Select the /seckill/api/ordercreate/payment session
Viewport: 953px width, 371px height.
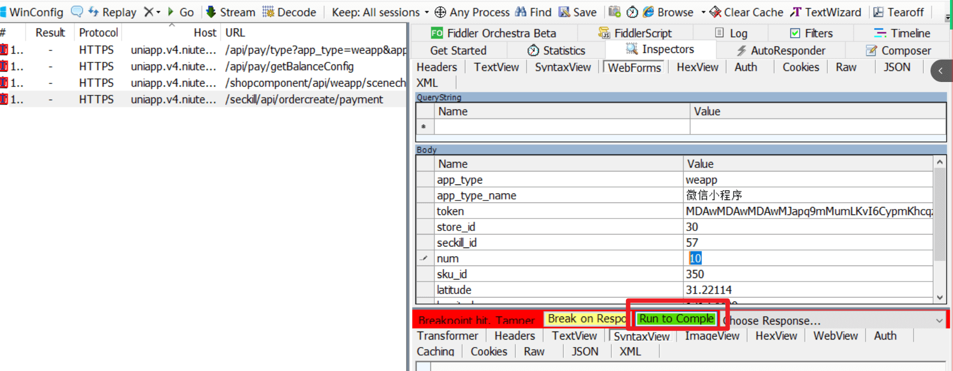point(203,99)
